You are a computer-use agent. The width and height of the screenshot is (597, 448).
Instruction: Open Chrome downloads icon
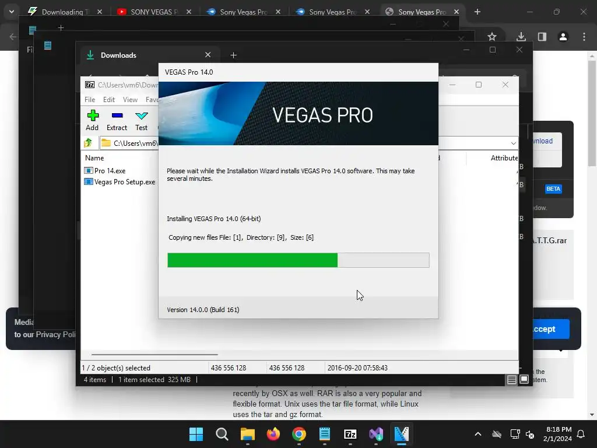(x=521, y=37)
